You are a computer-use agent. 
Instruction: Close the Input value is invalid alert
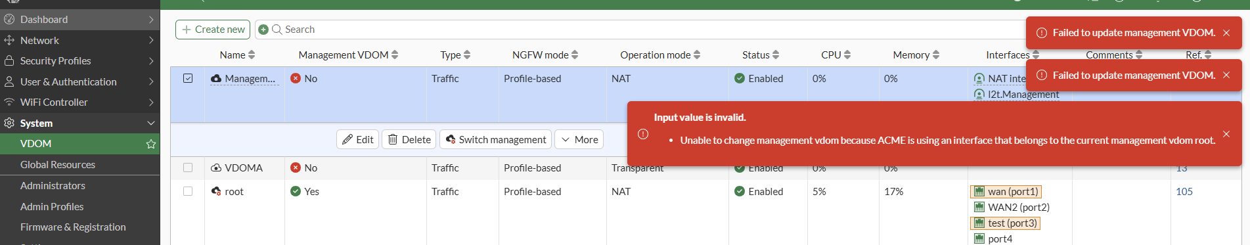coord(1226,134)
